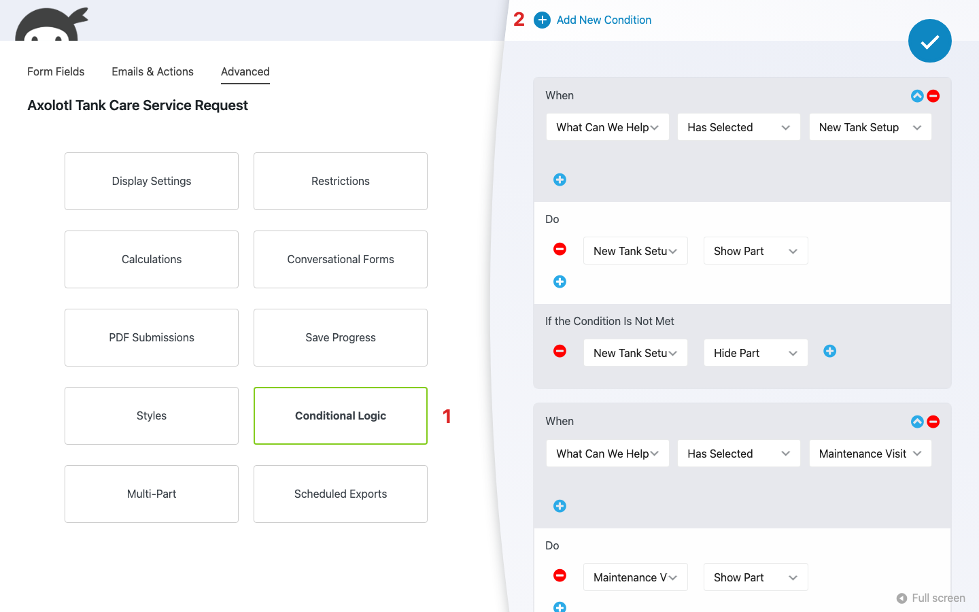Viewport: 979px width, 612px height.
Task: Open the Styles settings
Action: click(152, 415)
